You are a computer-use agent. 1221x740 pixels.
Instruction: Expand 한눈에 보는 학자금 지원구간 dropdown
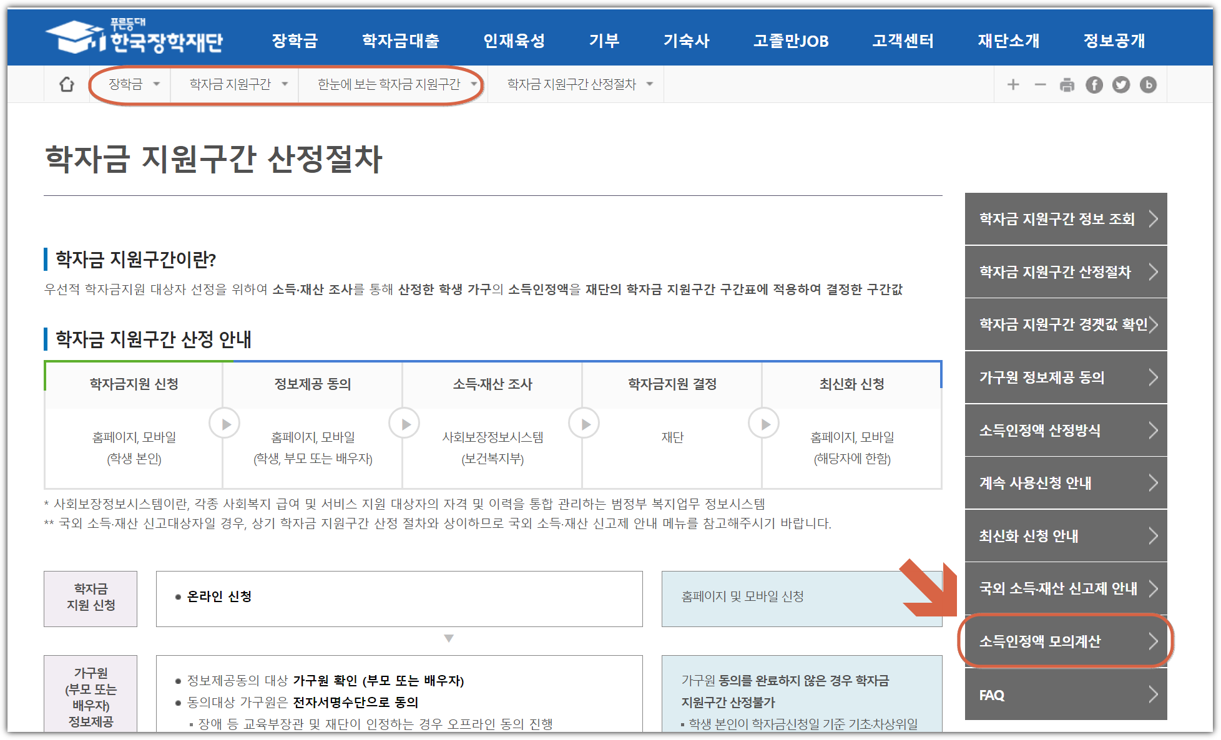[x=396, y=84]
